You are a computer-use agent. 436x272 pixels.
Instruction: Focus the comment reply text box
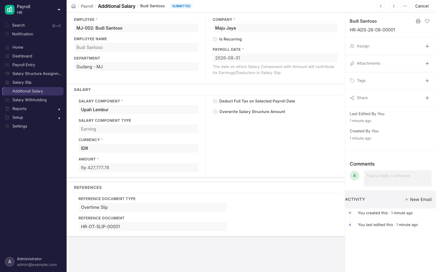(x=398, y=178)
